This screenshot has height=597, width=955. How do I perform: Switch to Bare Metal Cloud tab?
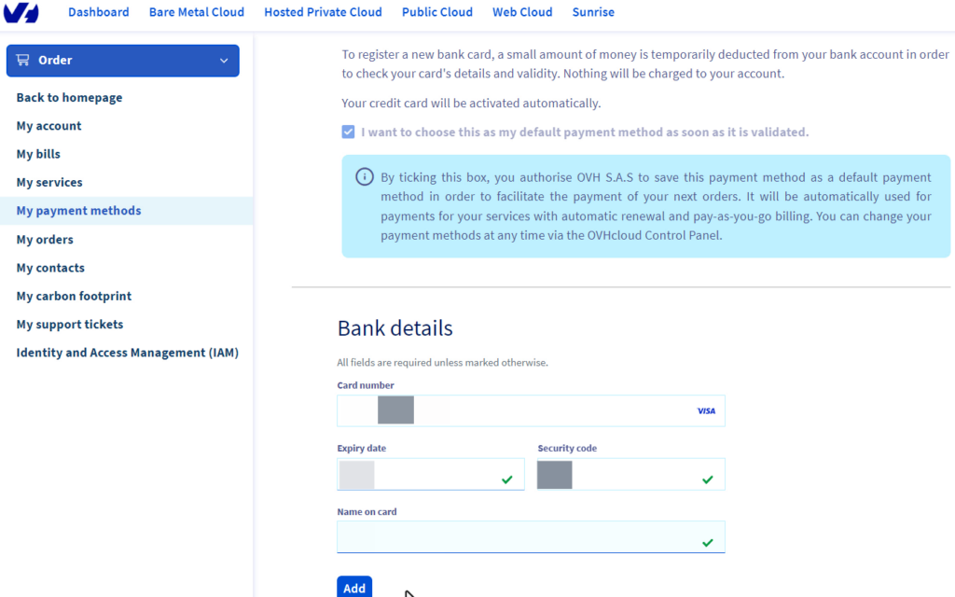point(196,12)
